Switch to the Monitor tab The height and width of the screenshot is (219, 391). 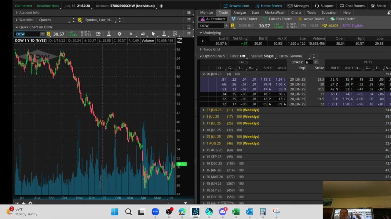pos(206,12)
